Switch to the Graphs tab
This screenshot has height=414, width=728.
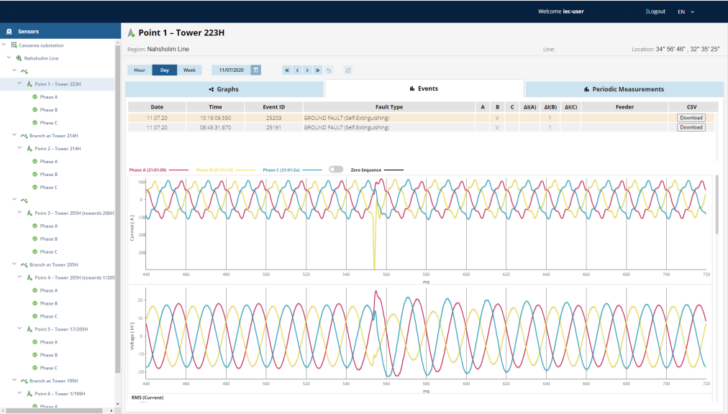tap(224, 89)
